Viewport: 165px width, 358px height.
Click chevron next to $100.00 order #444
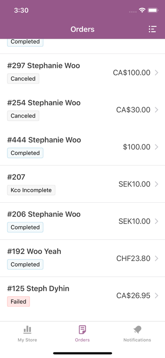pos(156,147)
